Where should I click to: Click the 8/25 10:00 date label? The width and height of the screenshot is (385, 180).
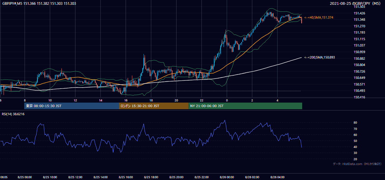click(50, 177)
